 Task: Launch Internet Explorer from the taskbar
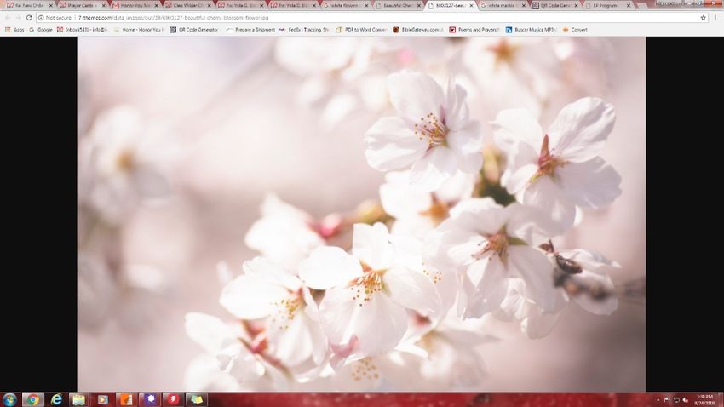point(56,399)
